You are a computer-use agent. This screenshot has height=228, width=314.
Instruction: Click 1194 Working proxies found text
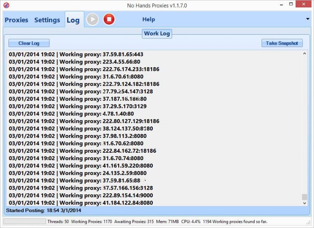click(235, 222)
